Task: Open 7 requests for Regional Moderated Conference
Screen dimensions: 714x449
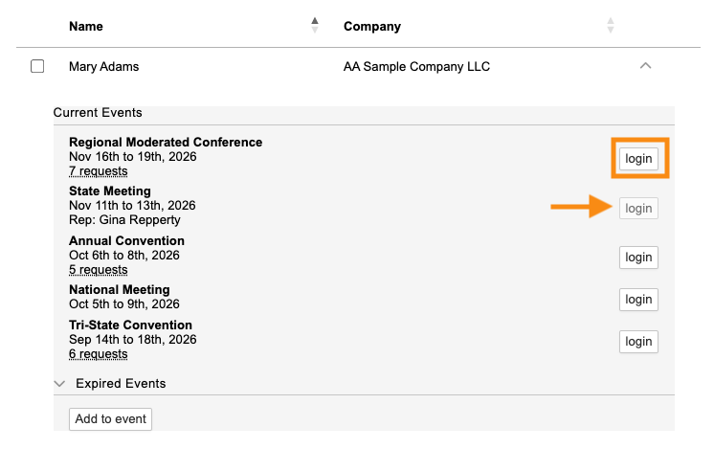Action: click(99, 171)
